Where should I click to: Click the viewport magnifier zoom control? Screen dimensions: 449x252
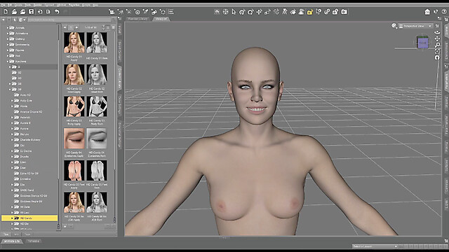coord(437,45)
